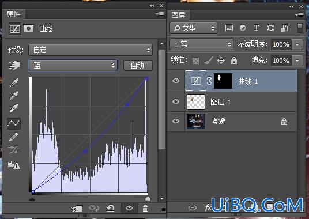Open the 不透明度 opacity slider arrow
Image resolution: width=309 pixels, height=219 pixels.
[297, 44]
